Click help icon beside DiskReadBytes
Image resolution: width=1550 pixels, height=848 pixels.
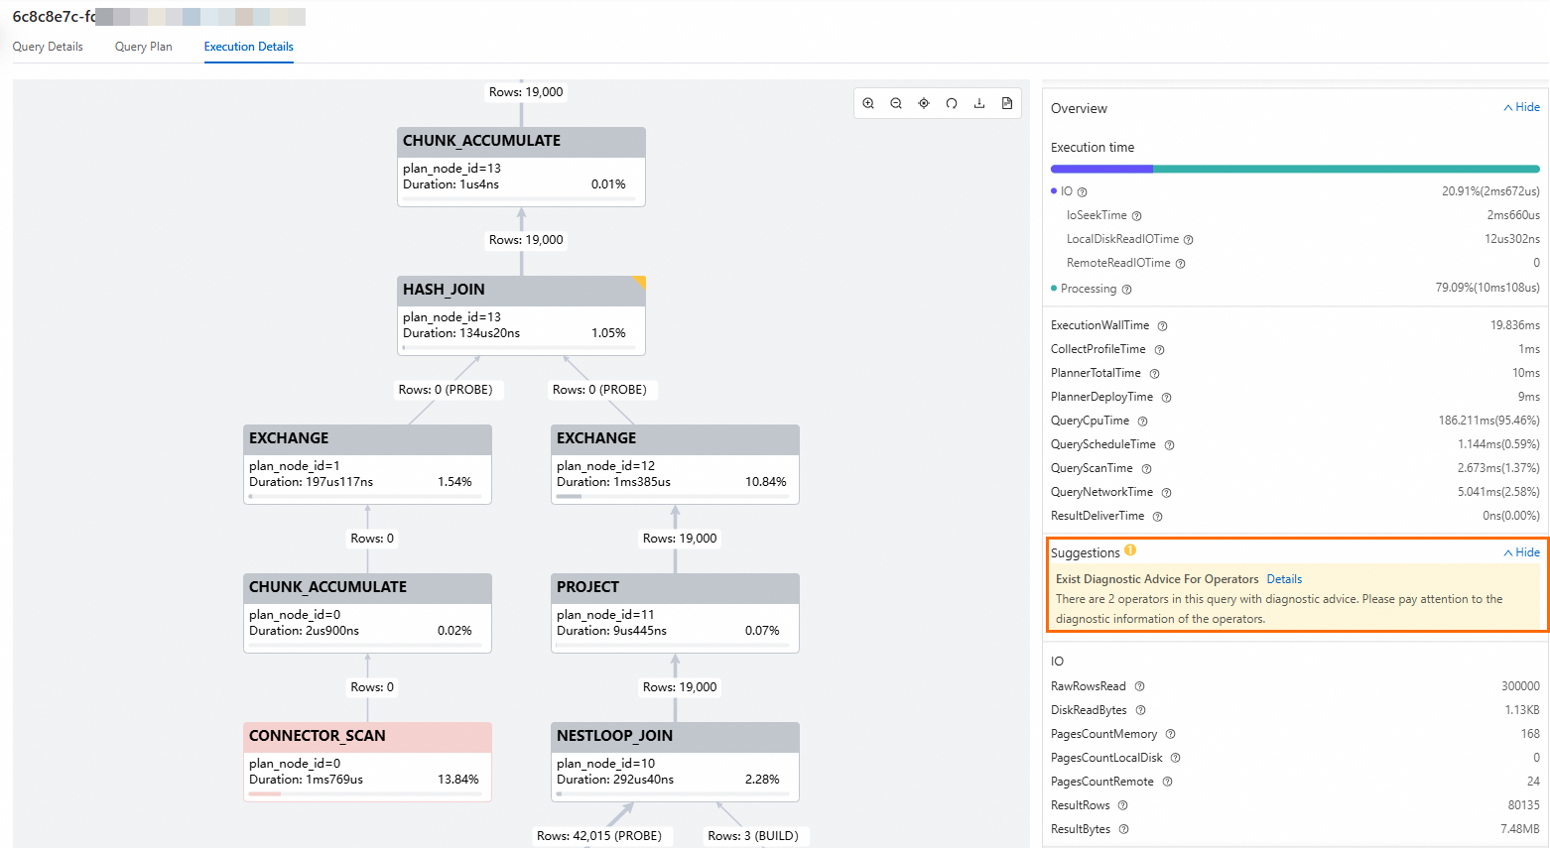point(1141,710)
